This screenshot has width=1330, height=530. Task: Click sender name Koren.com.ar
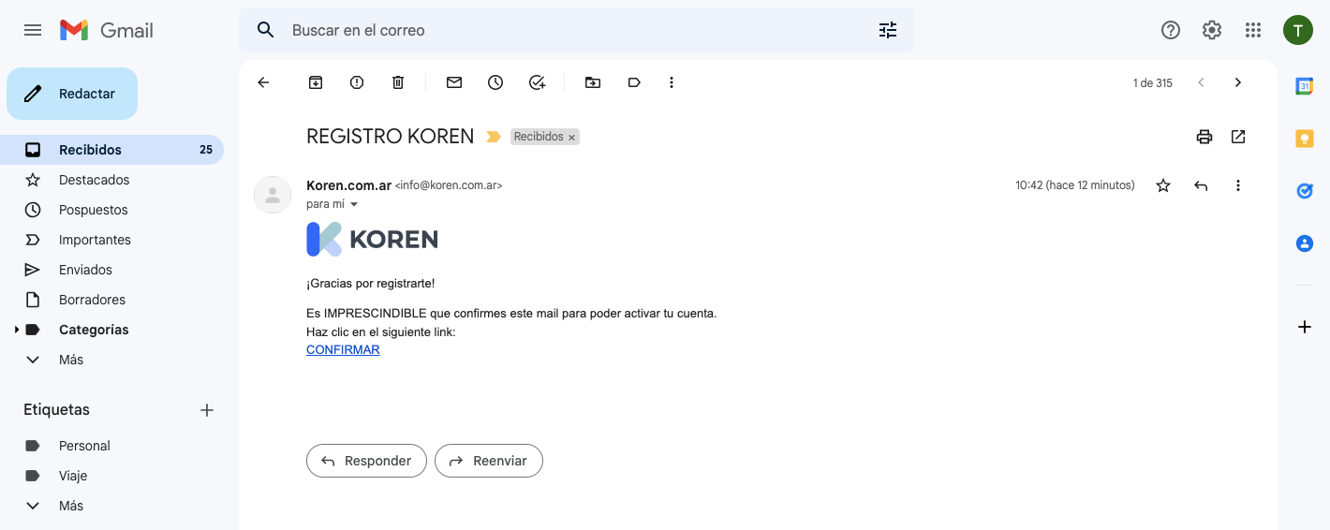coord(348,185)
